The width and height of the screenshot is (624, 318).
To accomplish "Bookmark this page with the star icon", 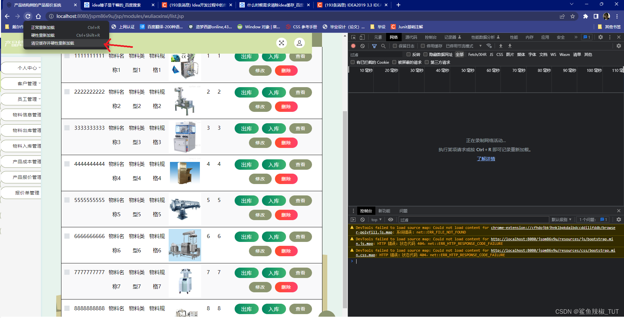I will (x=573, y=16).
